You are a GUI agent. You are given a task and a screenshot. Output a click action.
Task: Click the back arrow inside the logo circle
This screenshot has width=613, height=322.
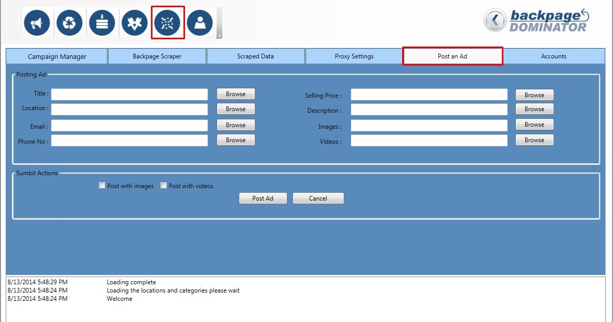tap(496, 21)
